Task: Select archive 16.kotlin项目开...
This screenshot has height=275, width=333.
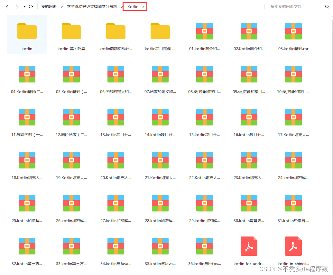Action: 249,117
